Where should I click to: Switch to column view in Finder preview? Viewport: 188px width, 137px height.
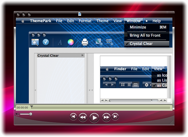pos(135,85)
